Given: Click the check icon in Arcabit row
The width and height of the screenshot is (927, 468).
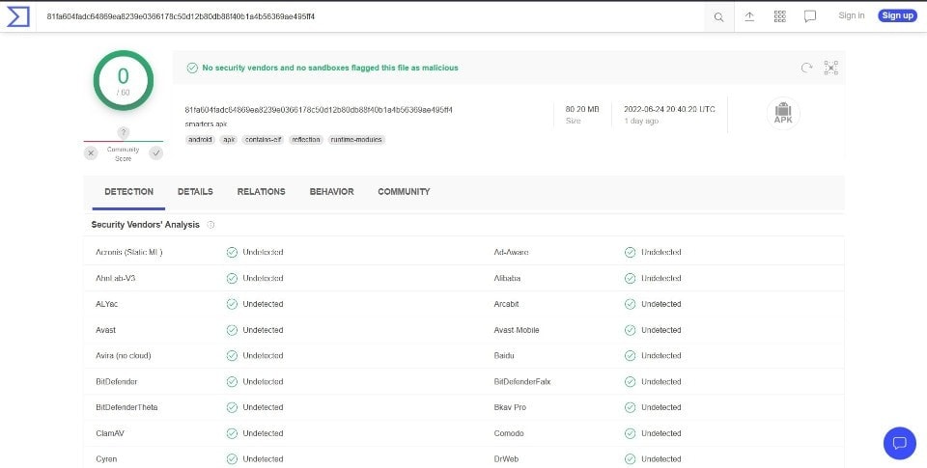Looking at the screenshot, I should pos(631,304).
